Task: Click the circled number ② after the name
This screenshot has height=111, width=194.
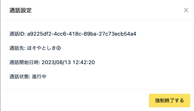Action: [x=59, y=48]
